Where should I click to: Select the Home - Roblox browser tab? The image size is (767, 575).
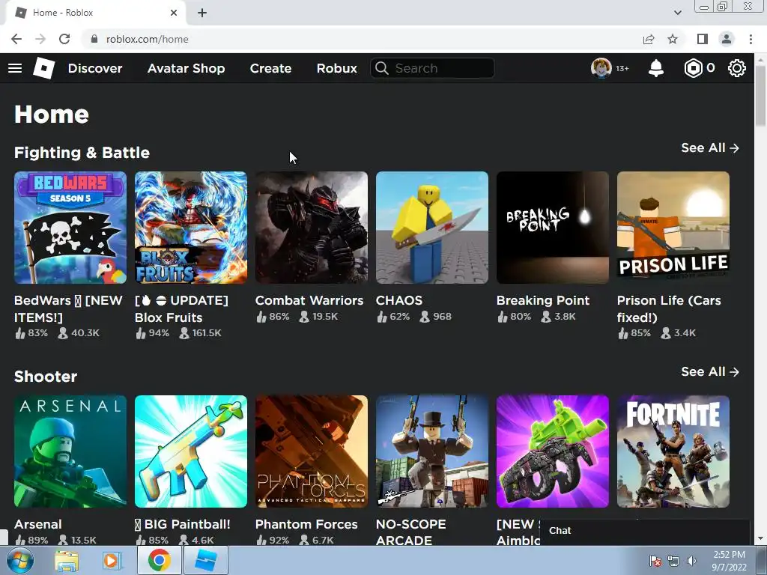pos(96,13)
